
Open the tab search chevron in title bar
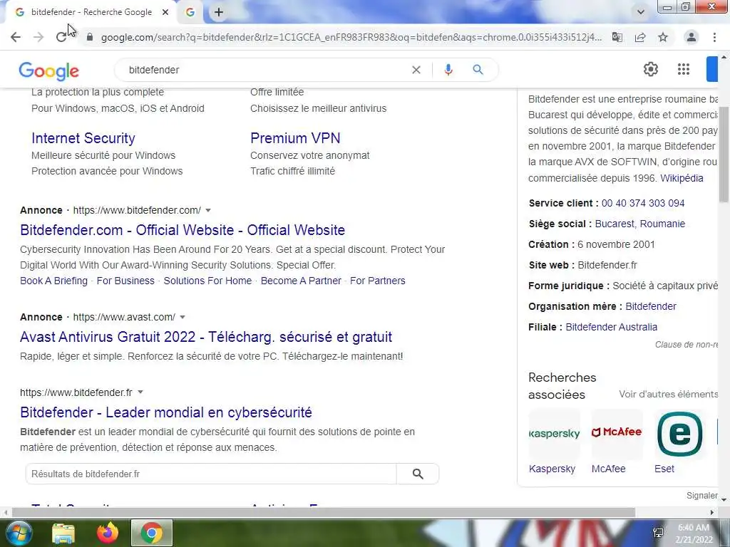[x=641, y=13]
